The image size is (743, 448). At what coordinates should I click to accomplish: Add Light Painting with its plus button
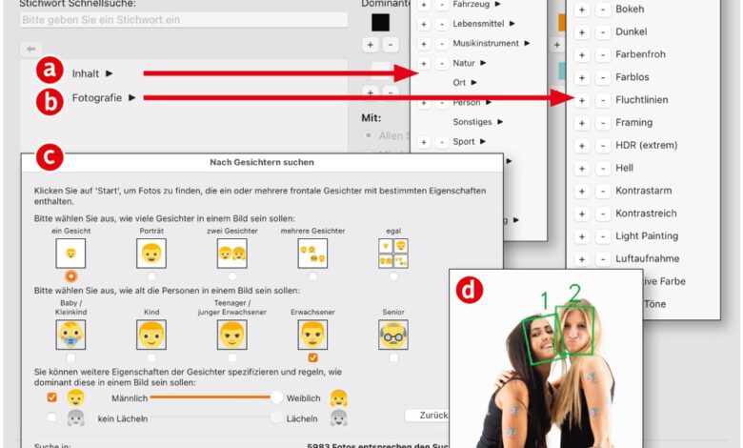click(582, 236)
